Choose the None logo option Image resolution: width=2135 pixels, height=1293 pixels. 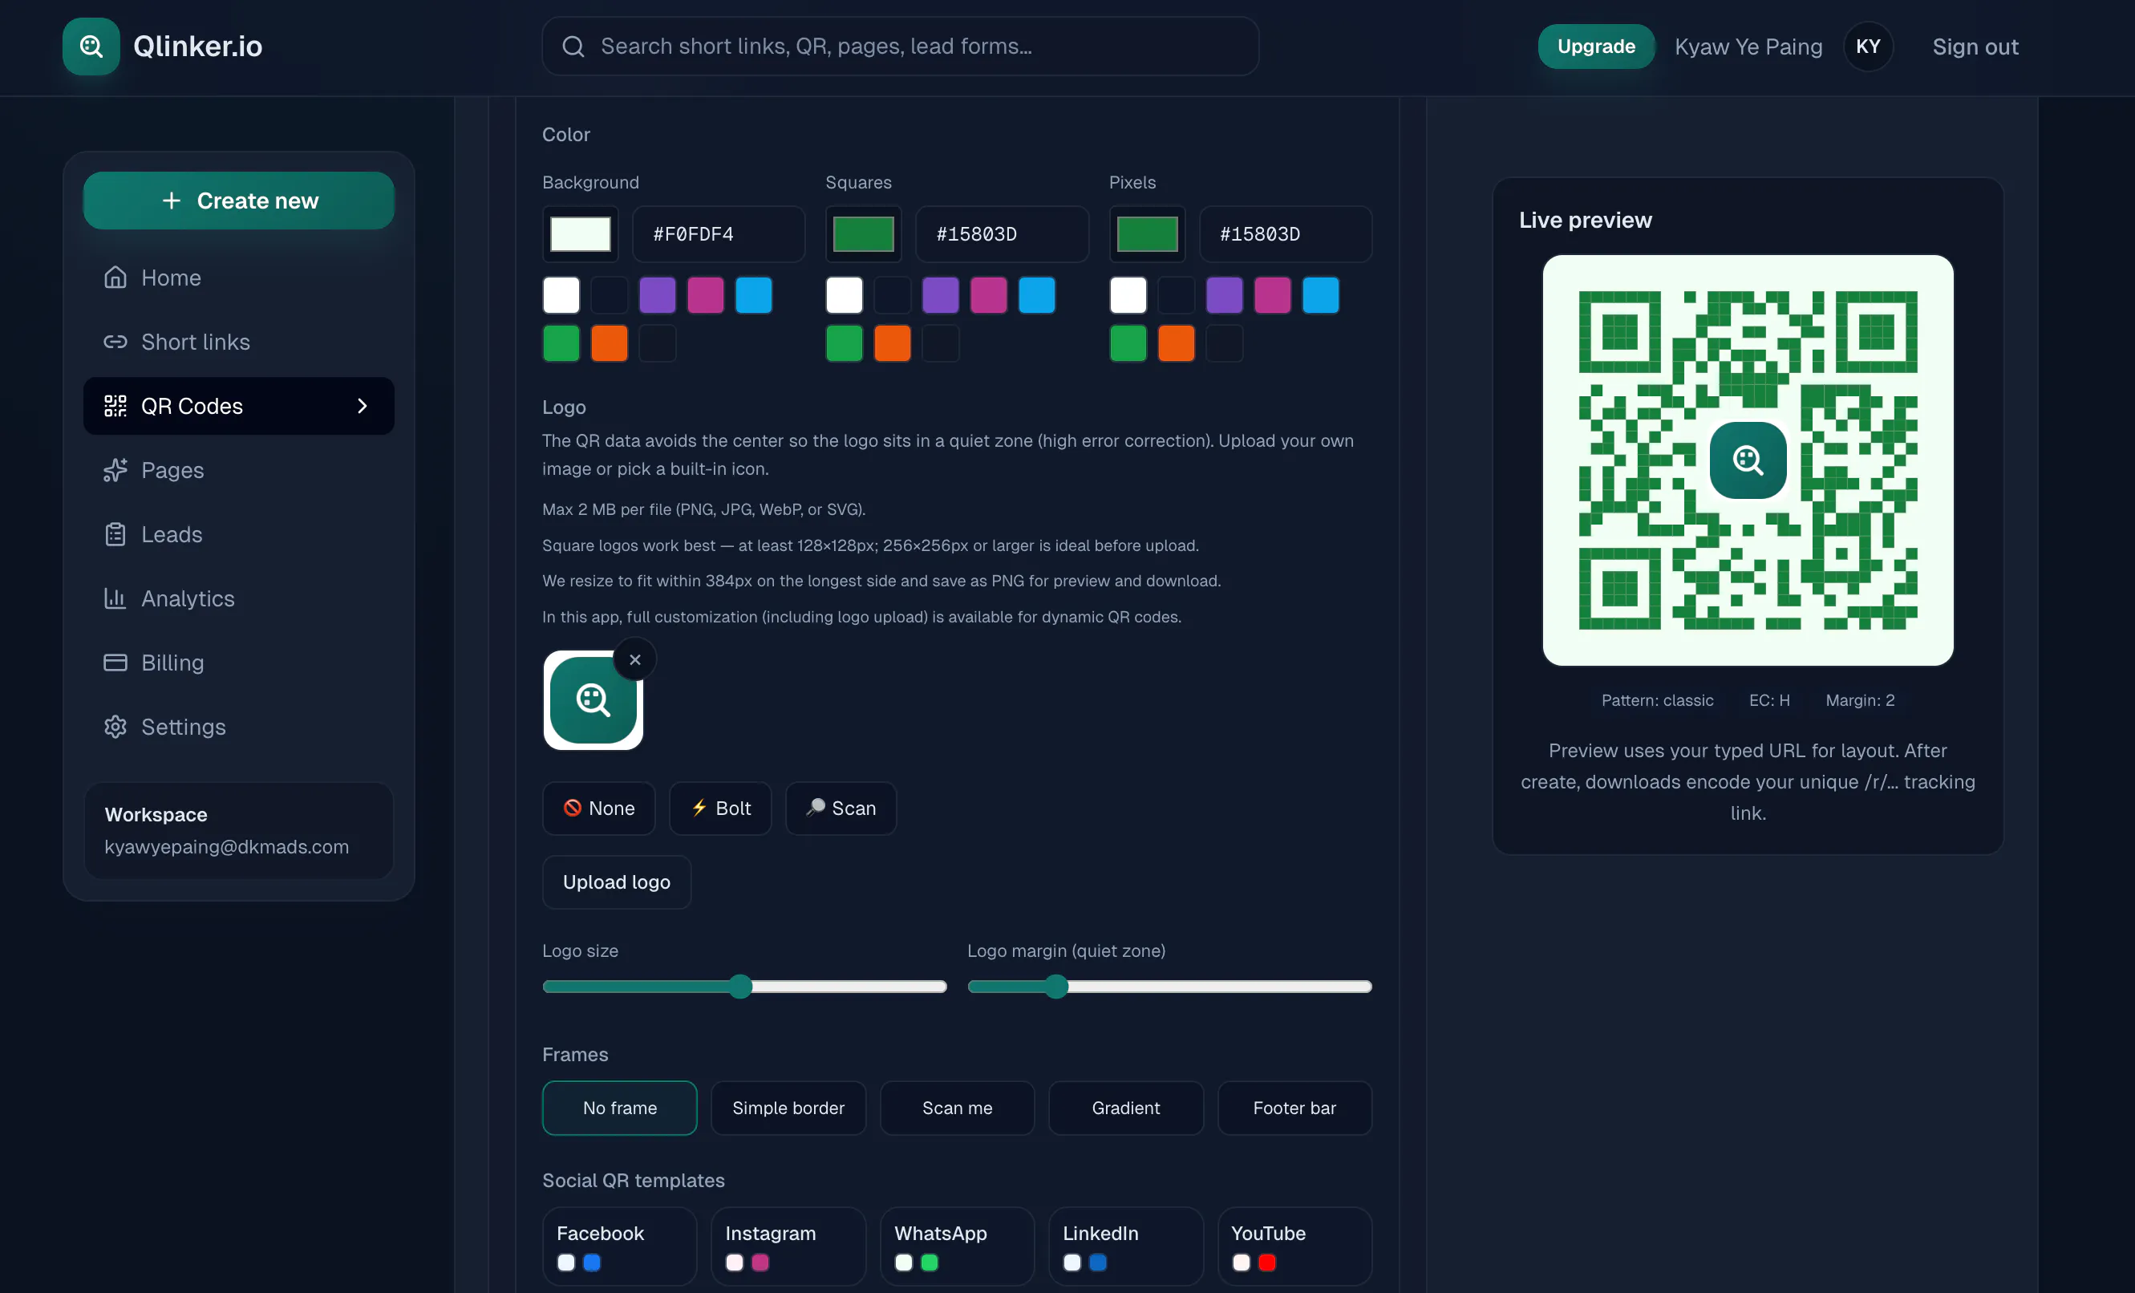click(599, 808)
